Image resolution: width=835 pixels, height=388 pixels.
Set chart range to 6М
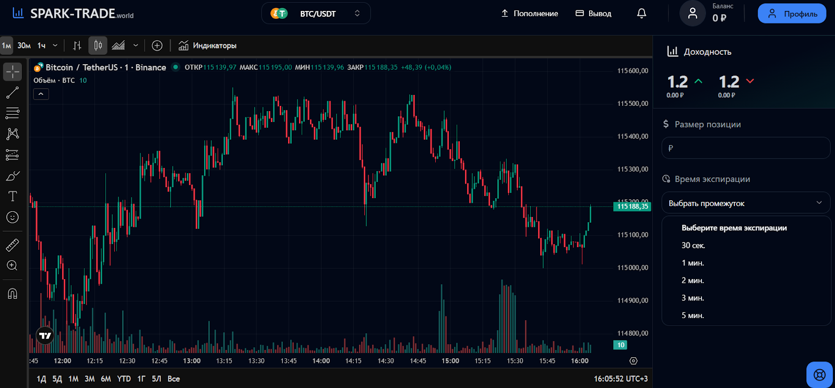106,379
